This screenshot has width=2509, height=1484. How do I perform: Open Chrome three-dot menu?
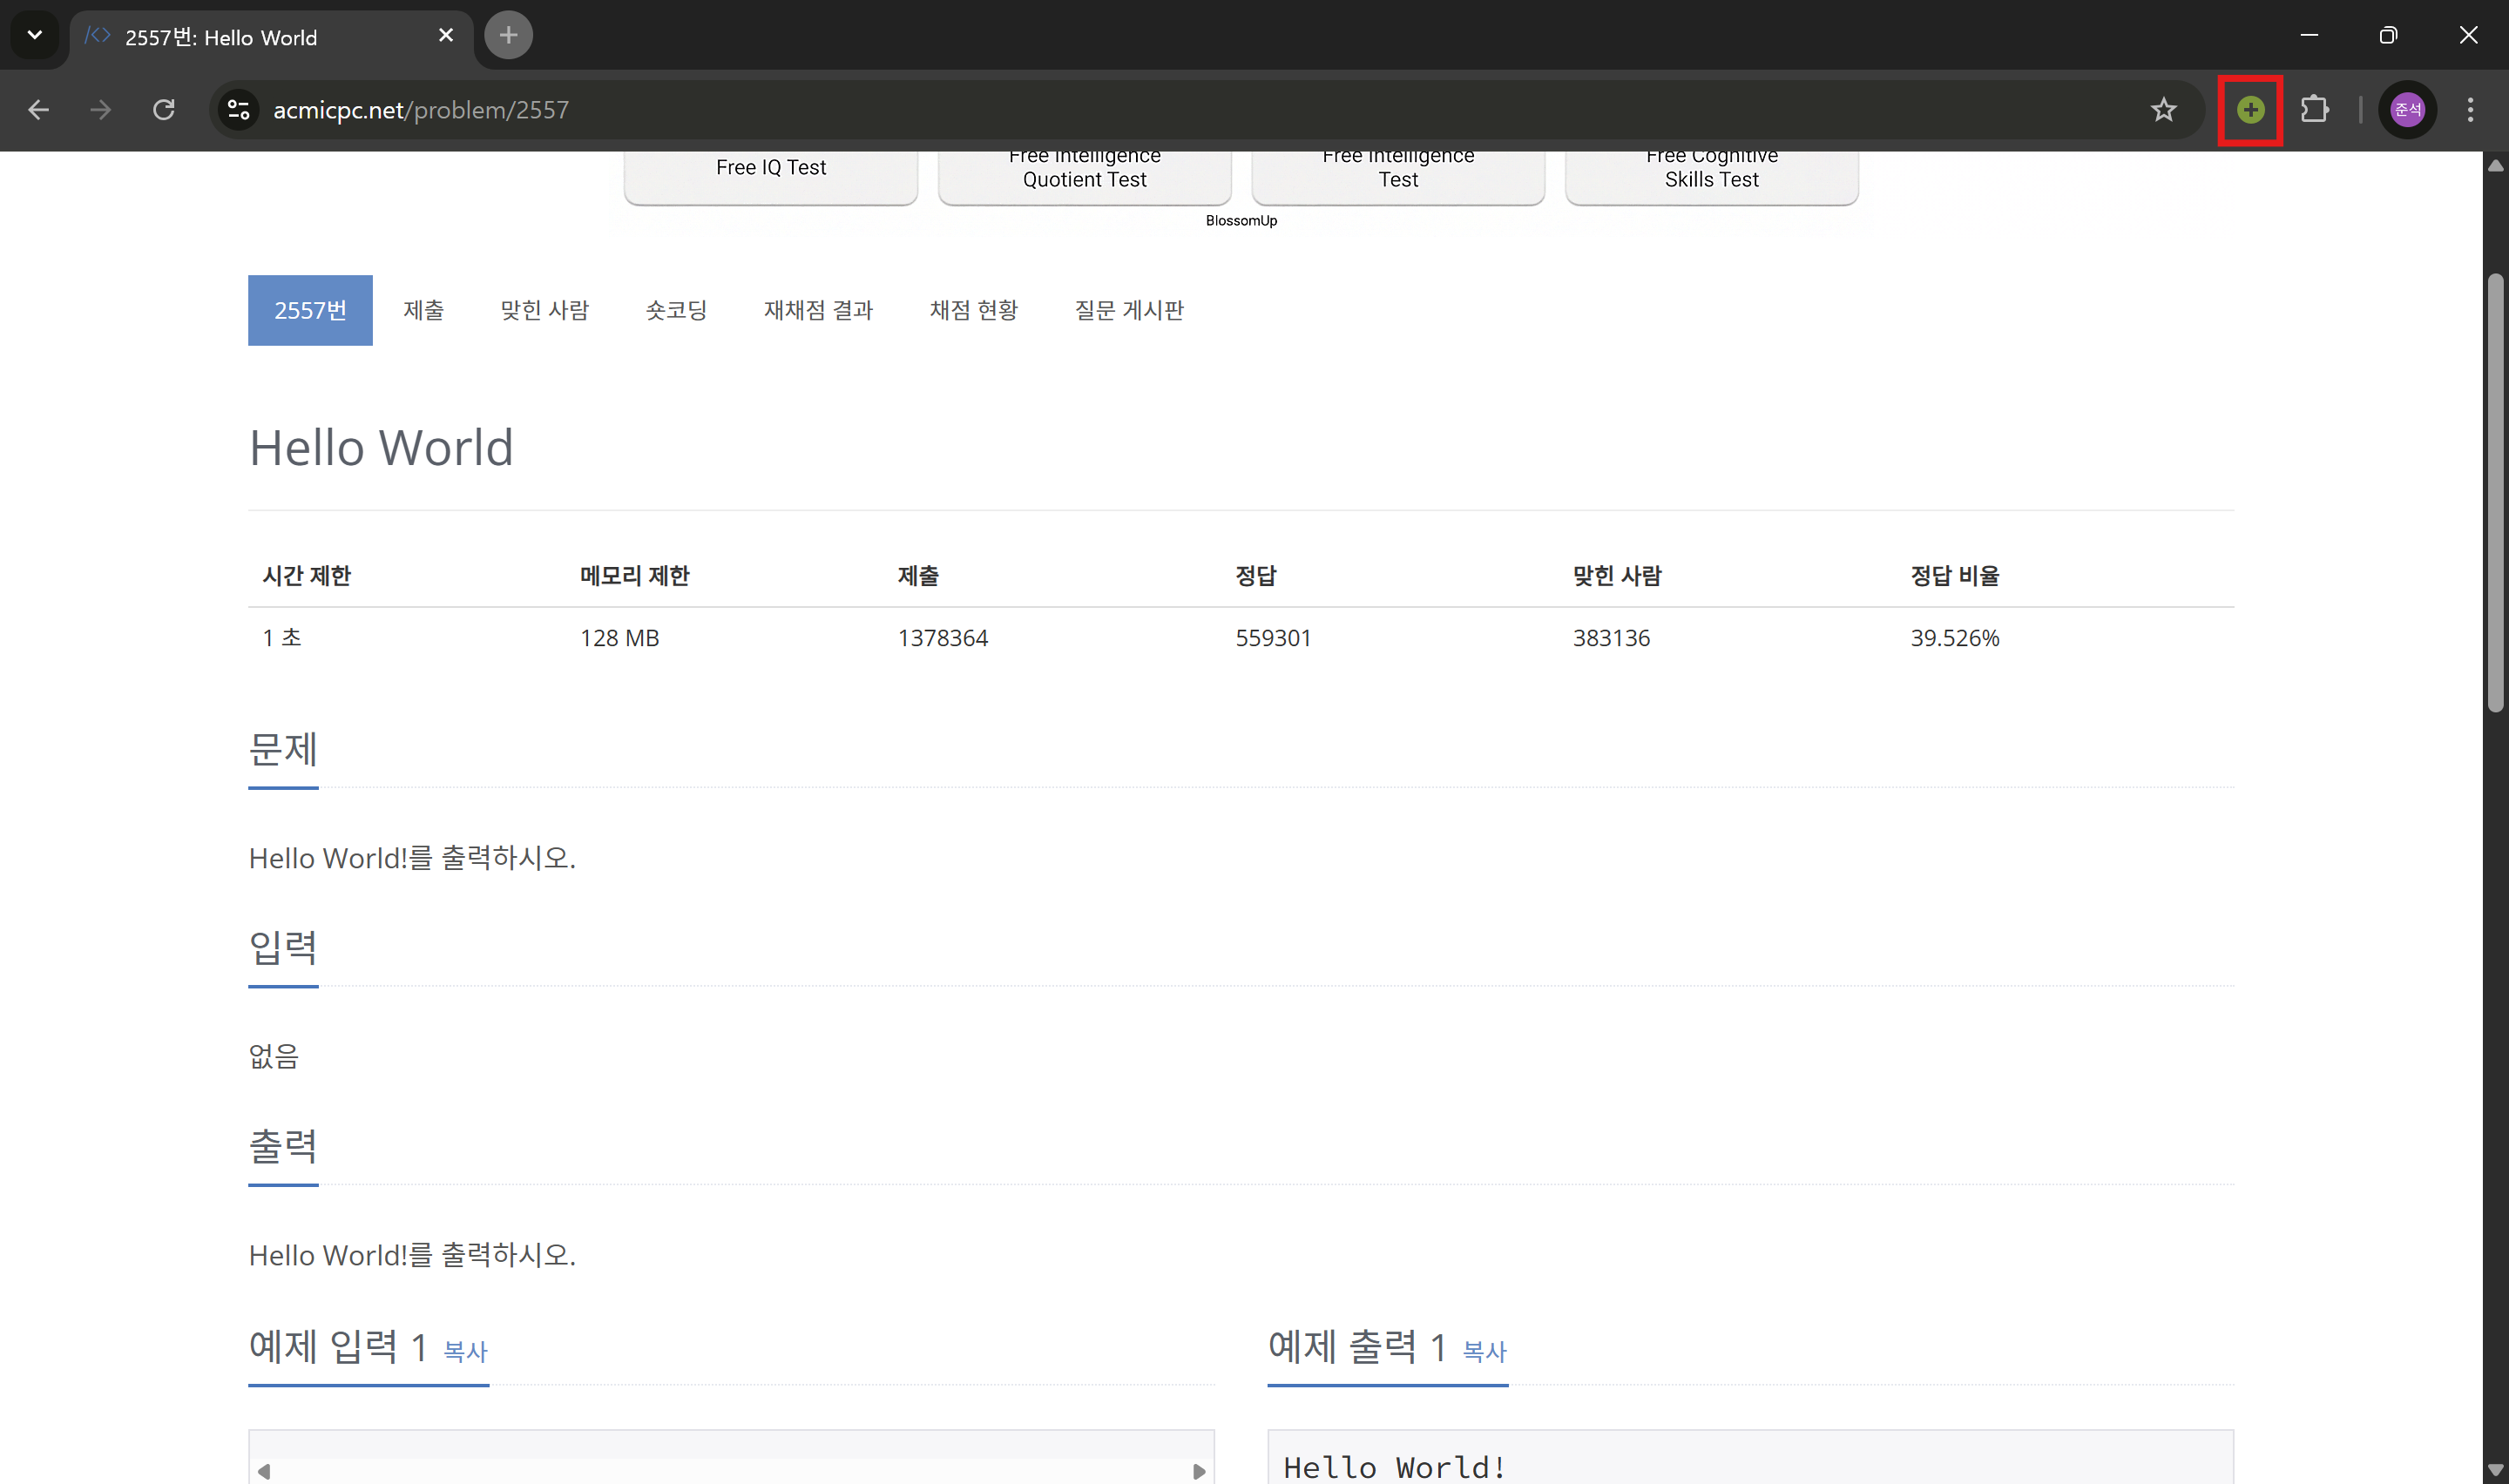pos(2470,110)
